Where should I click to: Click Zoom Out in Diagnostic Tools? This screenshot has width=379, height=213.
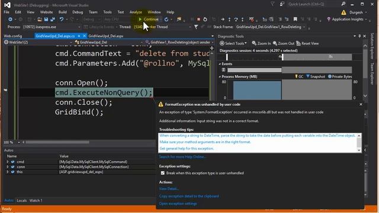[x=284, y=43]
